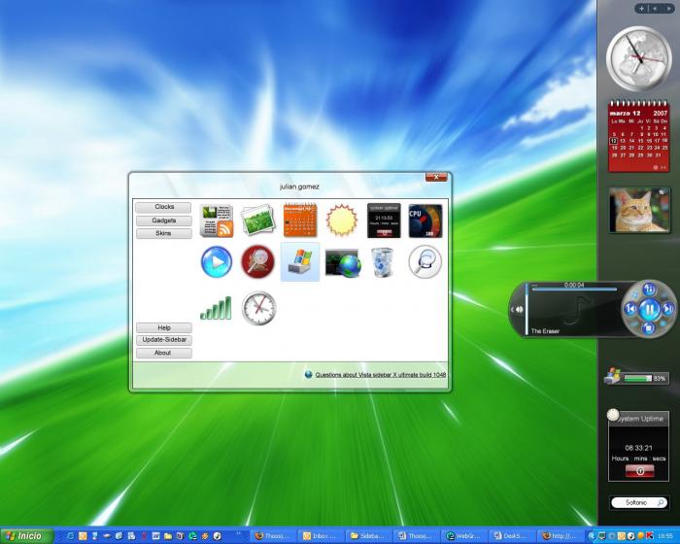Viewport: 680px width, 544px height.
Task: Adjust the vertical volume bar in media gadget
Action: point(527,309)
